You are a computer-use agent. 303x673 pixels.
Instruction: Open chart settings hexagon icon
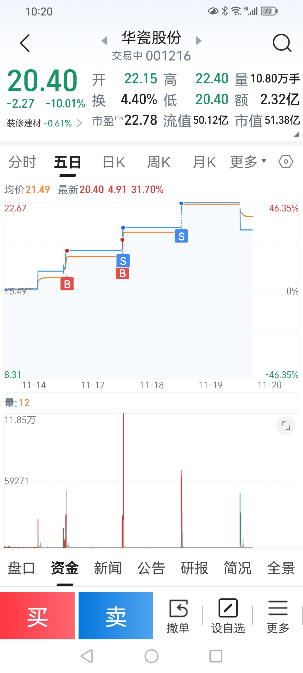pyautogui.click(x=286, y=162)
